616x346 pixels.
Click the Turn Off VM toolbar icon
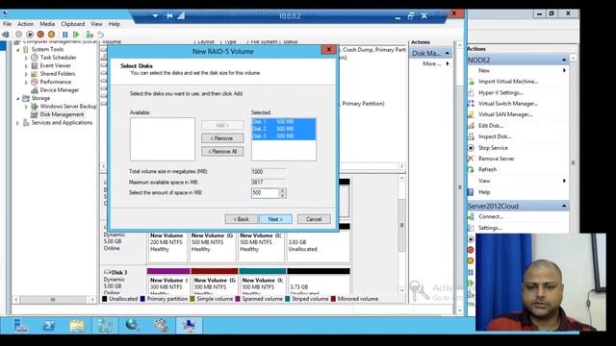30,35
